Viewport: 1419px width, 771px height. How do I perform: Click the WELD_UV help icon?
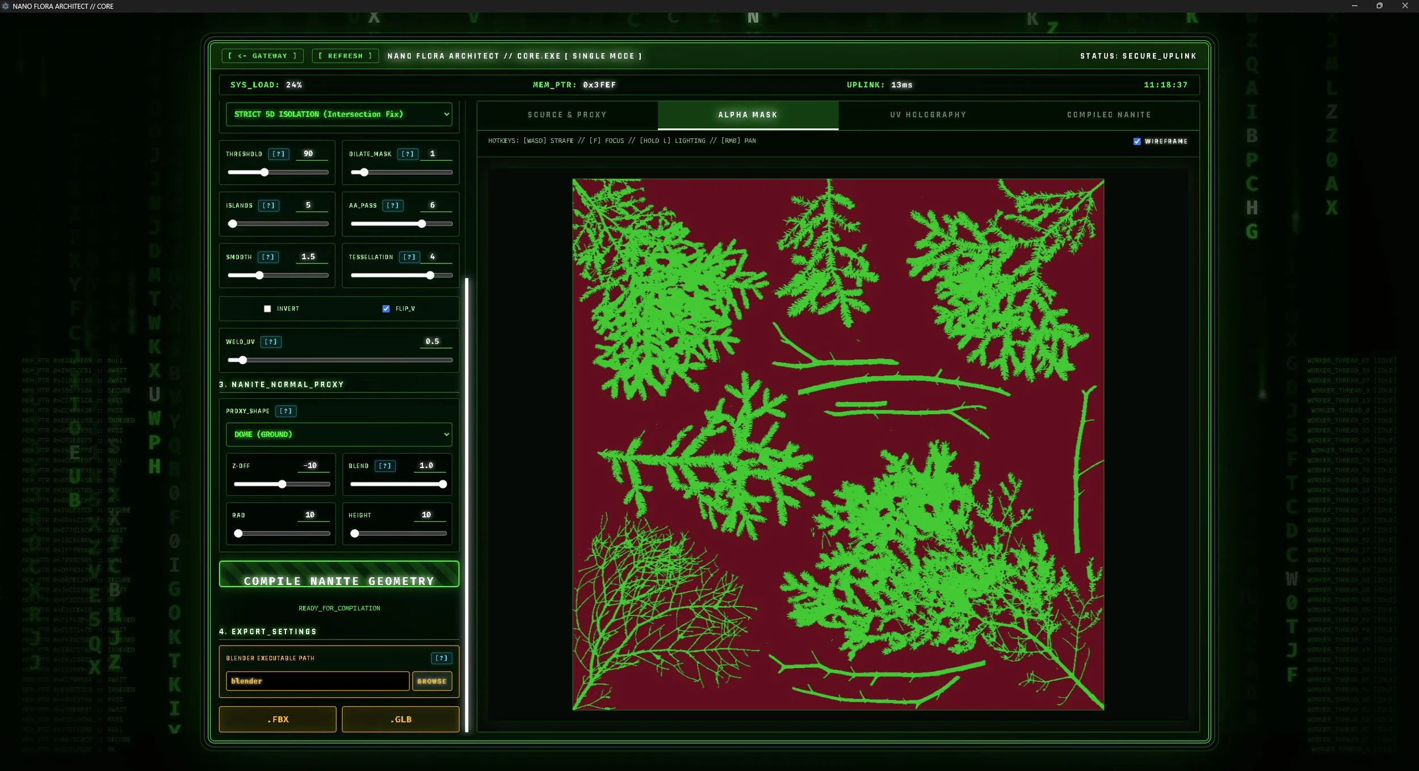271,342
